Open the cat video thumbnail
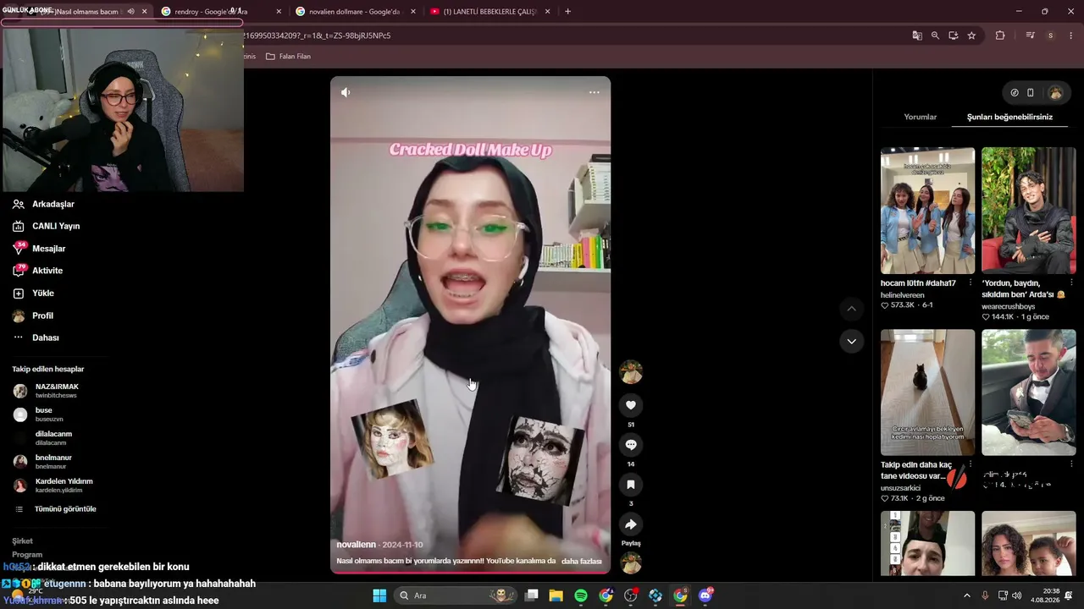1084x609 pixels. click(927, 392)
